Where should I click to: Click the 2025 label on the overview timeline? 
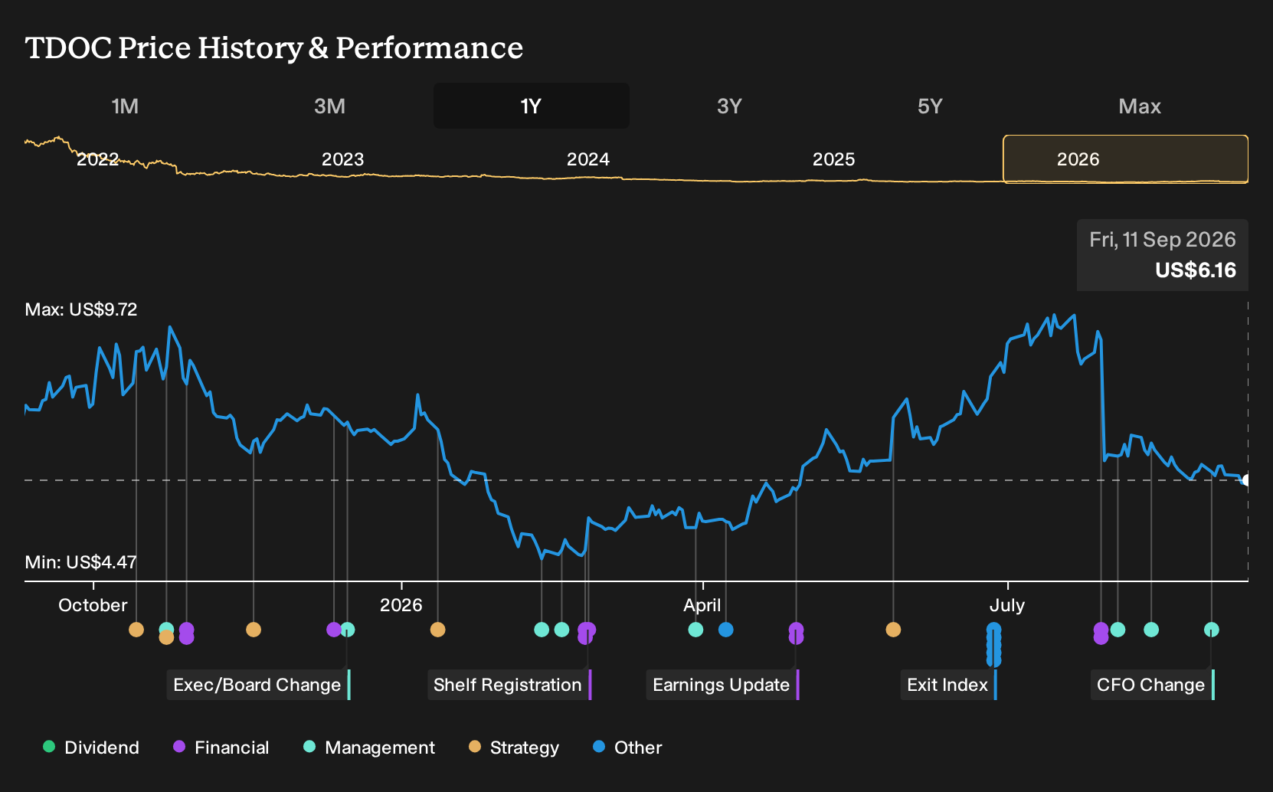[x=833, y=159]
